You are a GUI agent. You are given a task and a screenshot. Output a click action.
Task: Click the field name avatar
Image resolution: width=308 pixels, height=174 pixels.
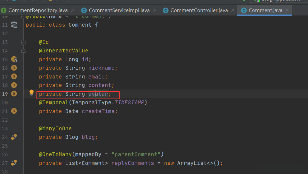click(98, 94)
